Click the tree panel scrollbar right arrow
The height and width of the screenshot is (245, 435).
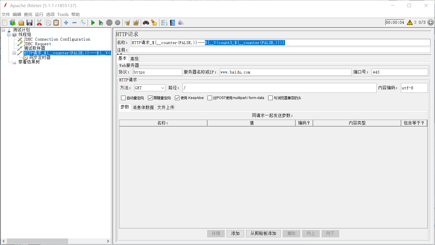point(108,241)
